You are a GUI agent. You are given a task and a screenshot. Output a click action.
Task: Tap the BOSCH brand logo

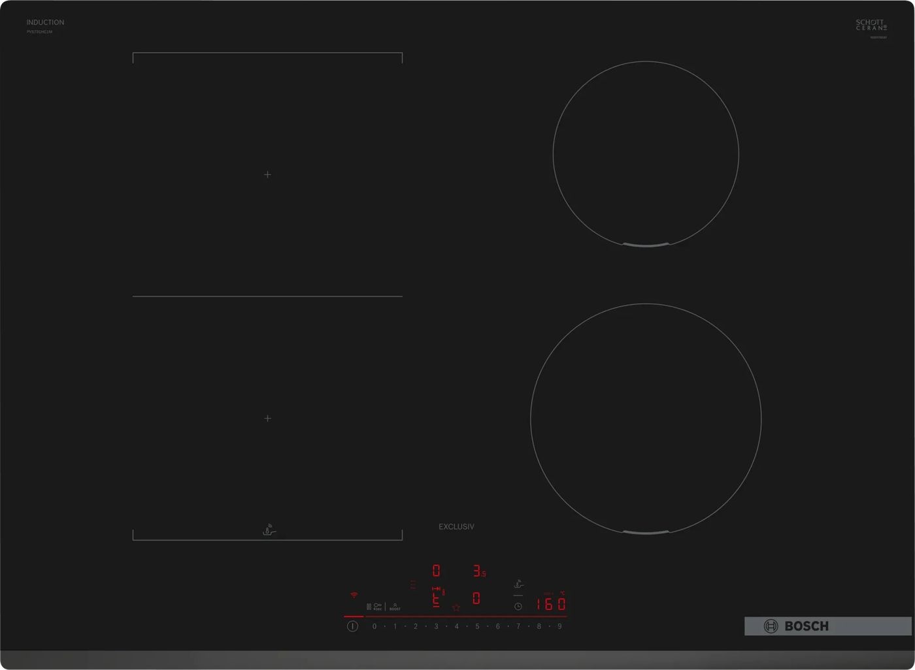coord(797,626)
